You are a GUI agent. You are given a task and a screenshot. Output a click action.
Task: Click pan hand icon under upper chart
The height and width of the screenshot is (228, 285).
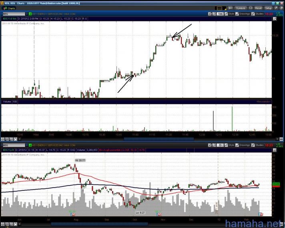click(15, 139)
